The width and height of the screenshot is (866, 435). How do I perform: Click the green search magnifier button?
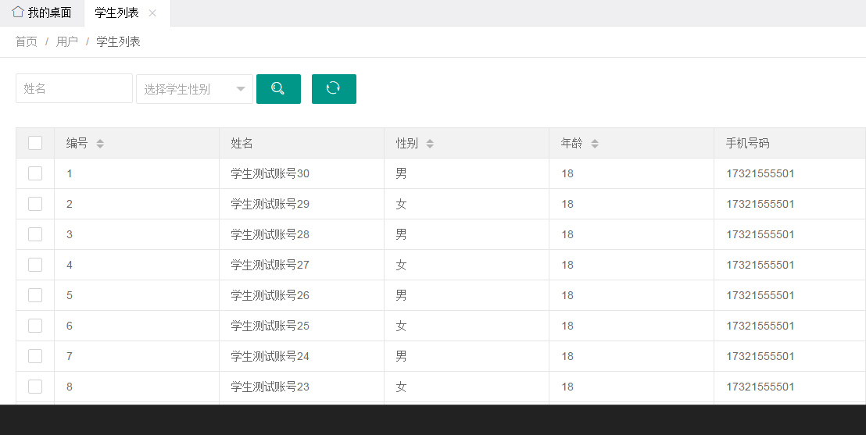click(278, 88)
